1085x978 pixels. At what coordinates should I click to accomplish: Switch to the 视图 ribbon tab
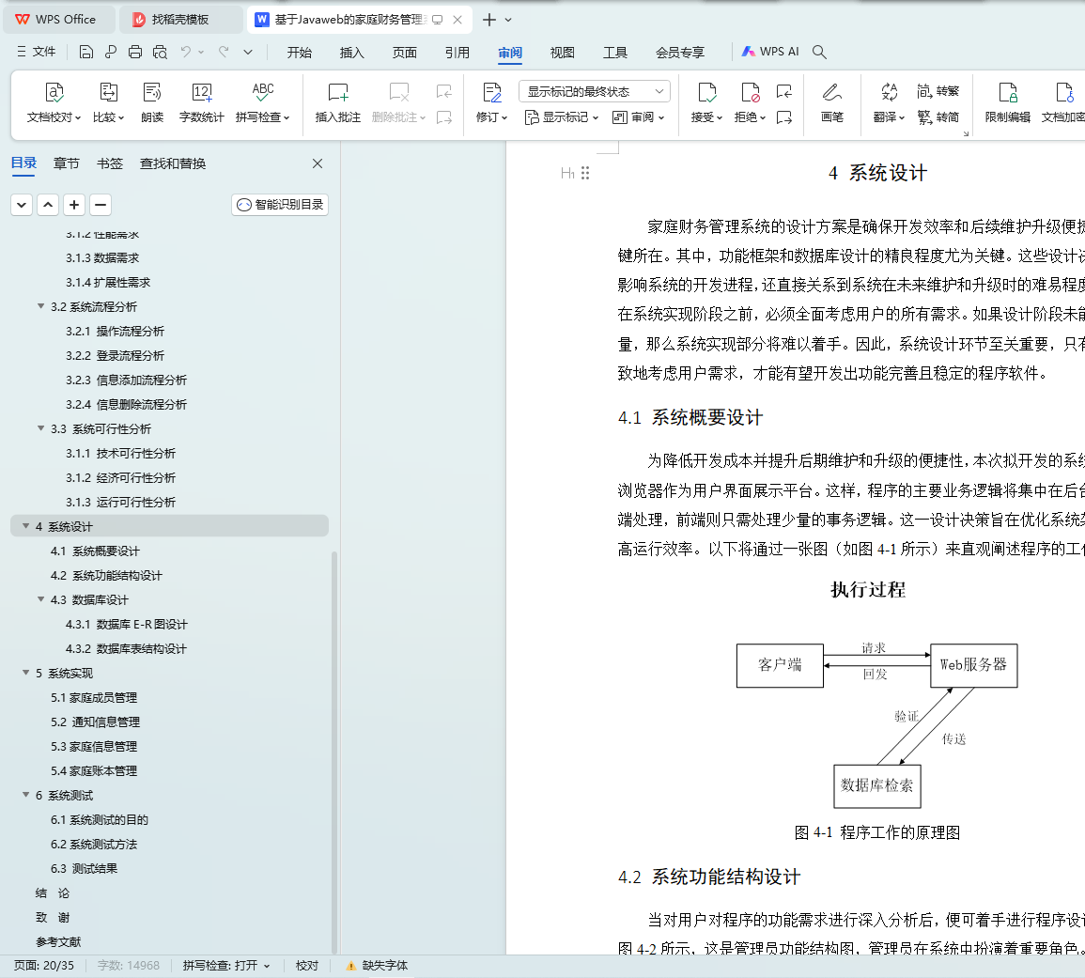click(562, 53)
